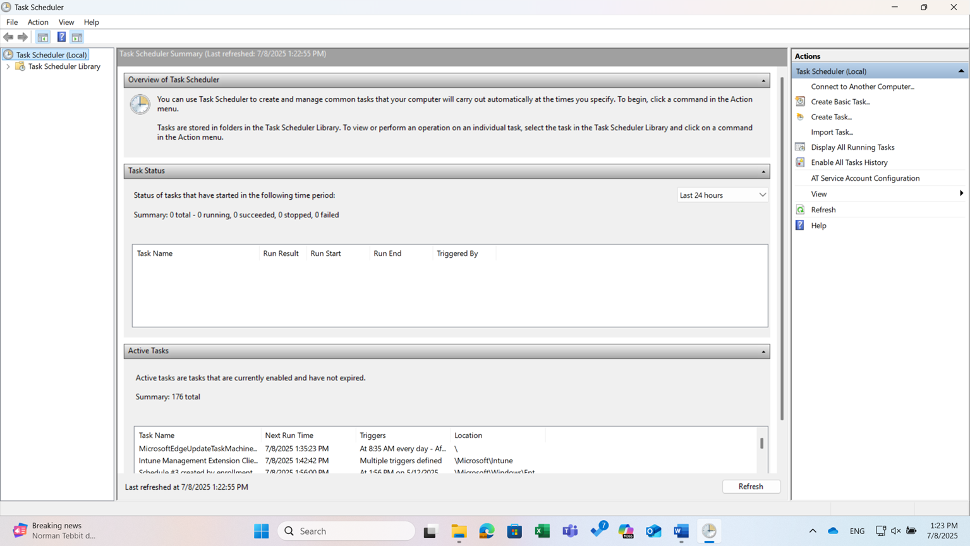Click the summary pane vertical scrollbar
This screenshot has width=970, height=546.
point(782,253)
